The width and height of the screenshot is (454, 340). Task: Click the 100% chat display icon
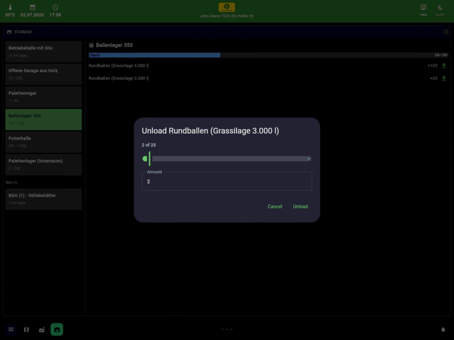tap(423, 7)
